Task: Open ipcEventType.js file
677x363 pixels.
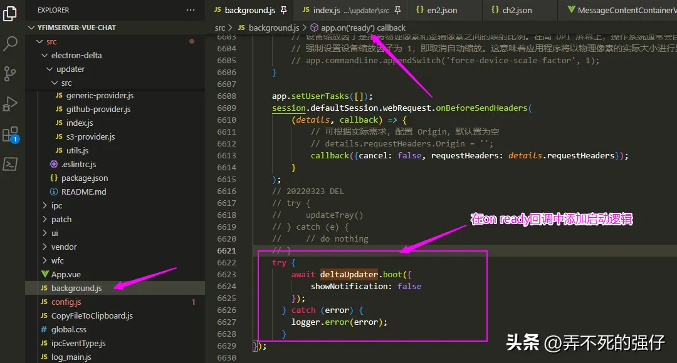Action: click(115, 343)
